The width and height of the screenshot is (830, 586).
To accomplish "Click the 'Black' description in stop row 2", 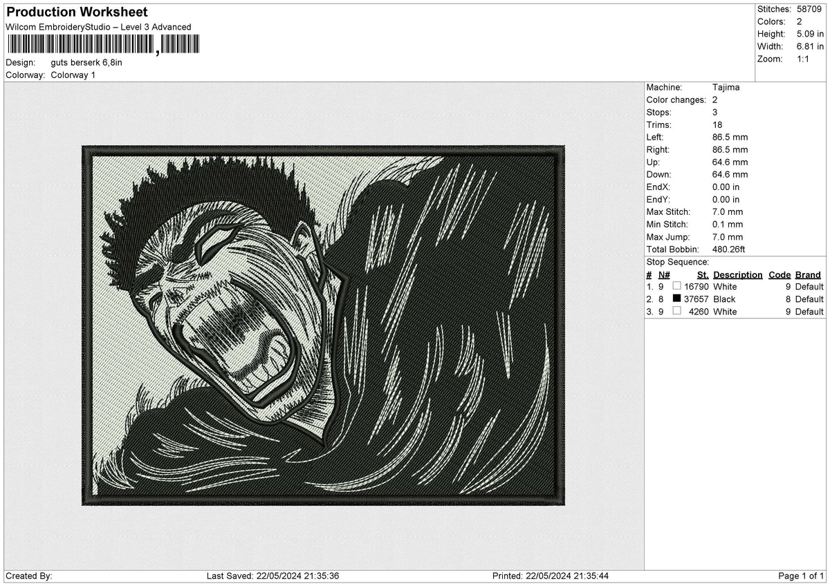I will pos(724,299).
